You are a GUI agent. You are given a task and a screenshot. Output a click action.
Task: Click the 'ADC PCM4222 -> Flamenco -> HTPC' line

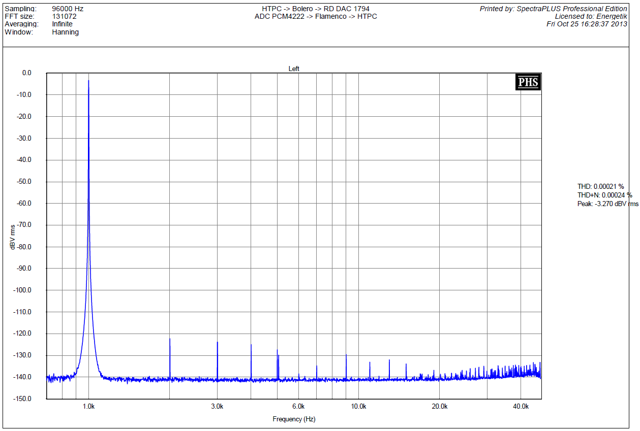click(316, 16)
